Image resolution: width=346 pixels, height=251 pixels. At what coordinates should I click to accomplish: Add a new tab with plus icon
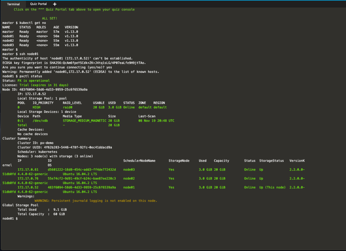click(55, 4)
